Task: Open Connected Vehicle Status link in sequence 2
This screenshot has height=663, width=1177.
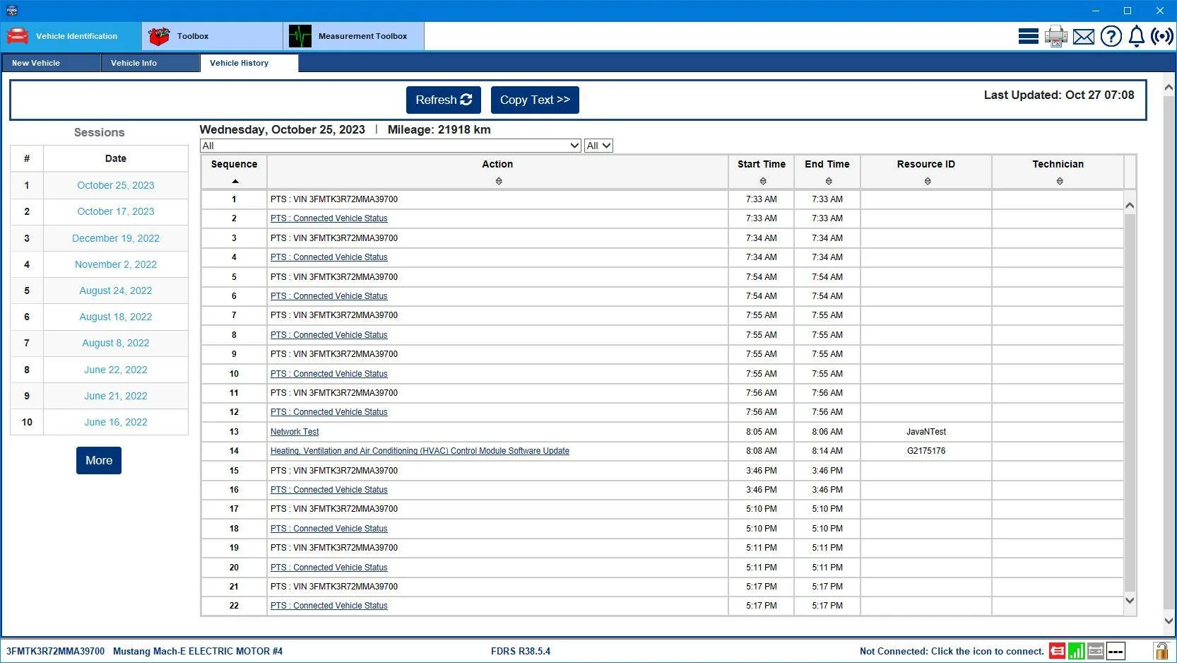Action: coord(329,218)
